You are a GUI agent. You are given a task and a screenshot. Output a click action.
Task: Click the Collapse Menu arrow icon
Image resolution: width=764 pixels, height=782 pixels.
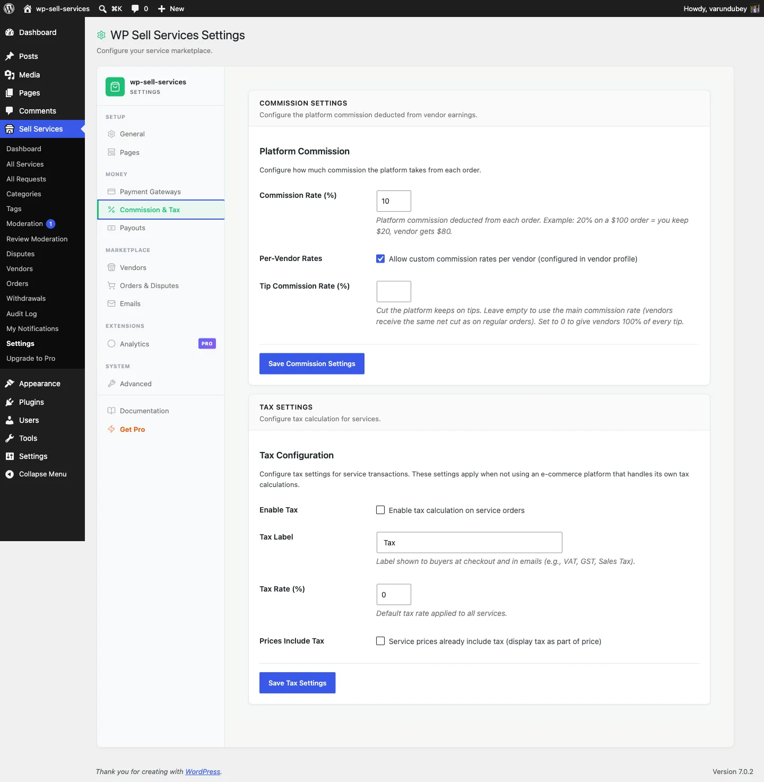(10, 474)
